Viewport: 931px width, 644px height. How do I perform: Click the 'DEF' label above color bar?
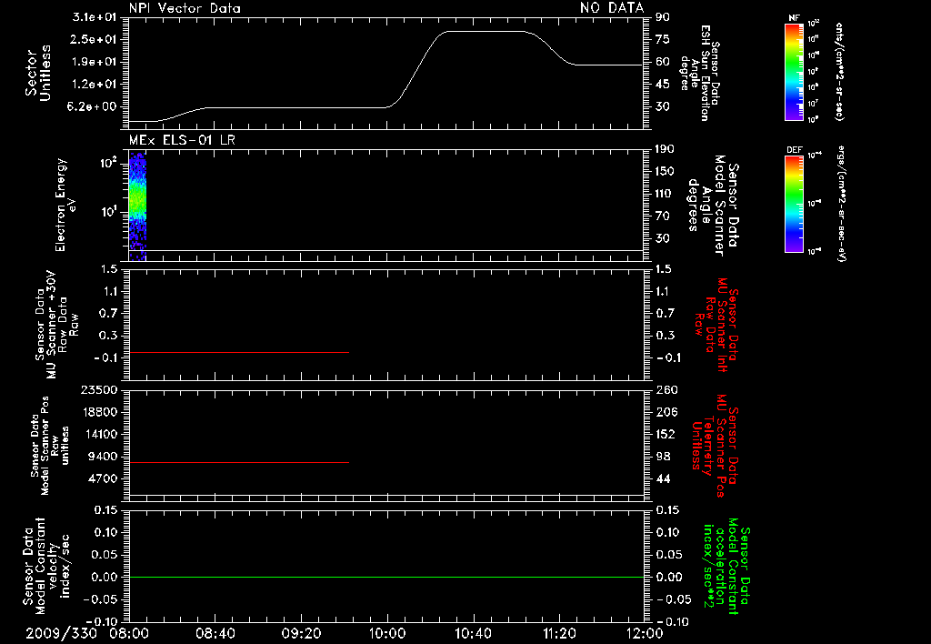tap(794, 150)
